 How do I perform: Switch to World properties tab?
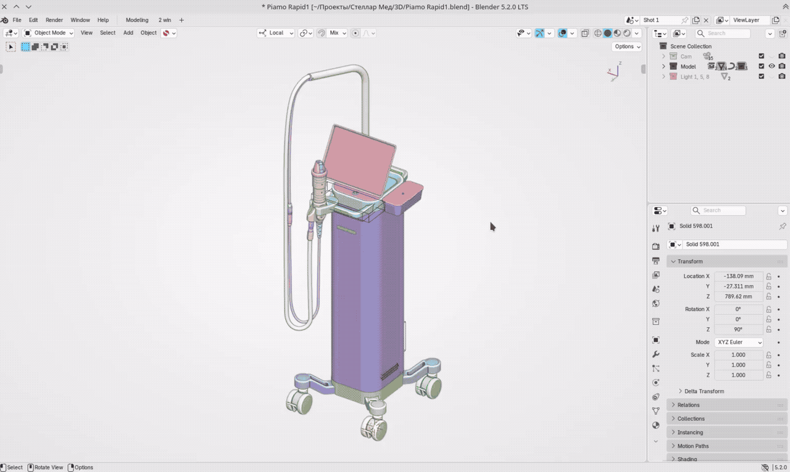pos(656,303)
